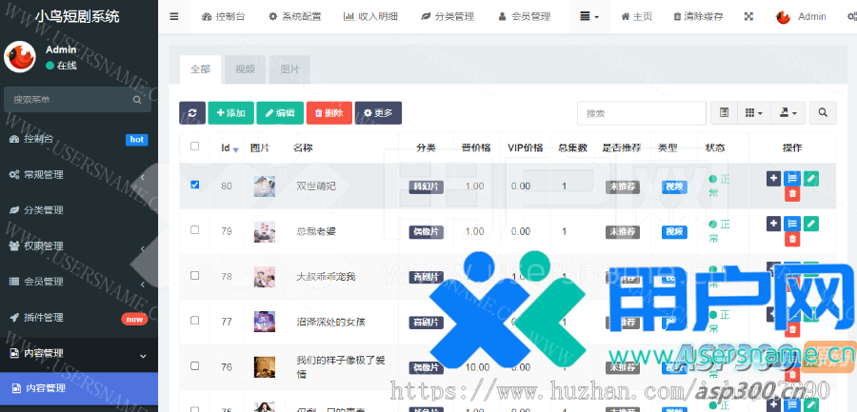Open the thumbnail image of 总裁老婆
The image size is (857, 412).
[x=265, y=231]
